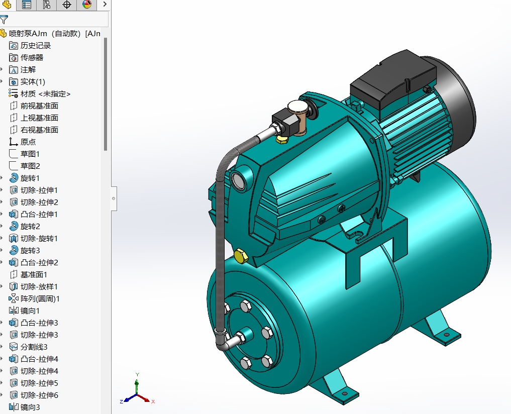
Task: Select the 基准面1 reference plane icon
Action: (x=14, y=274)
